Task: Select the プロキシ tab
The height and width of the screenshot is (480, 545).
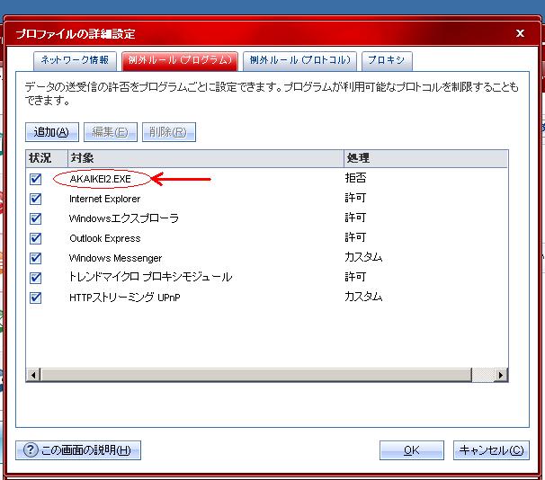Action: click(x=386, y=60)
